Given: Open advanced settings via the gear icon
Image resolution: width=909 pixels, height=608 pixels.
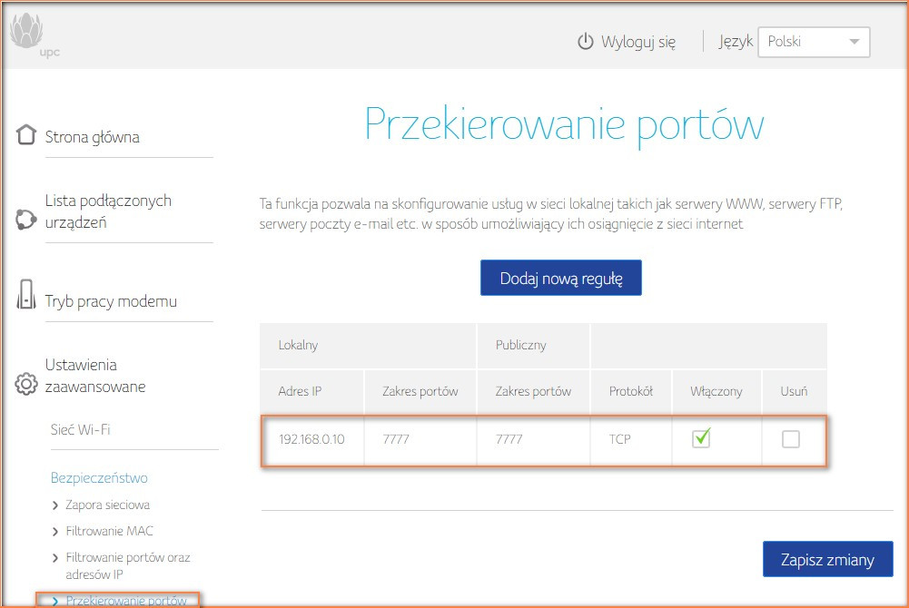Looking at the screenshot, I should click(x=25, y=382).
